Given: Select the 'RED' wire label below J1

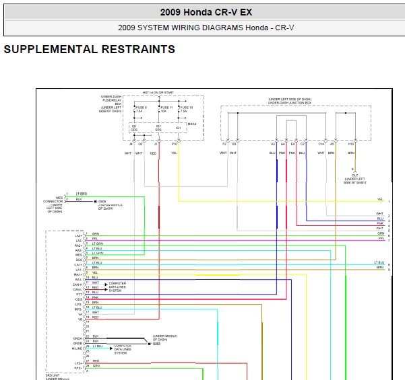Looking at the screenshot, I should pos(153,153).
